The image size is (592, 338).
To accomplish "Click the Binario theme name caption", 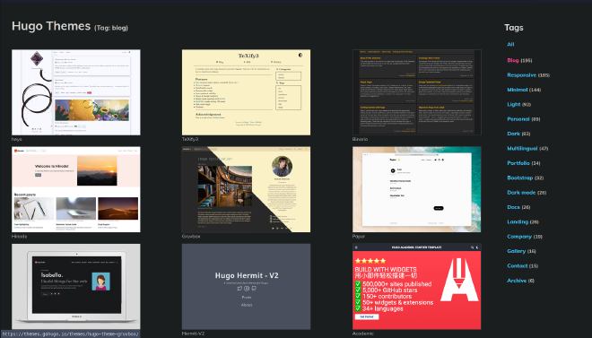I will click(361, 139).
